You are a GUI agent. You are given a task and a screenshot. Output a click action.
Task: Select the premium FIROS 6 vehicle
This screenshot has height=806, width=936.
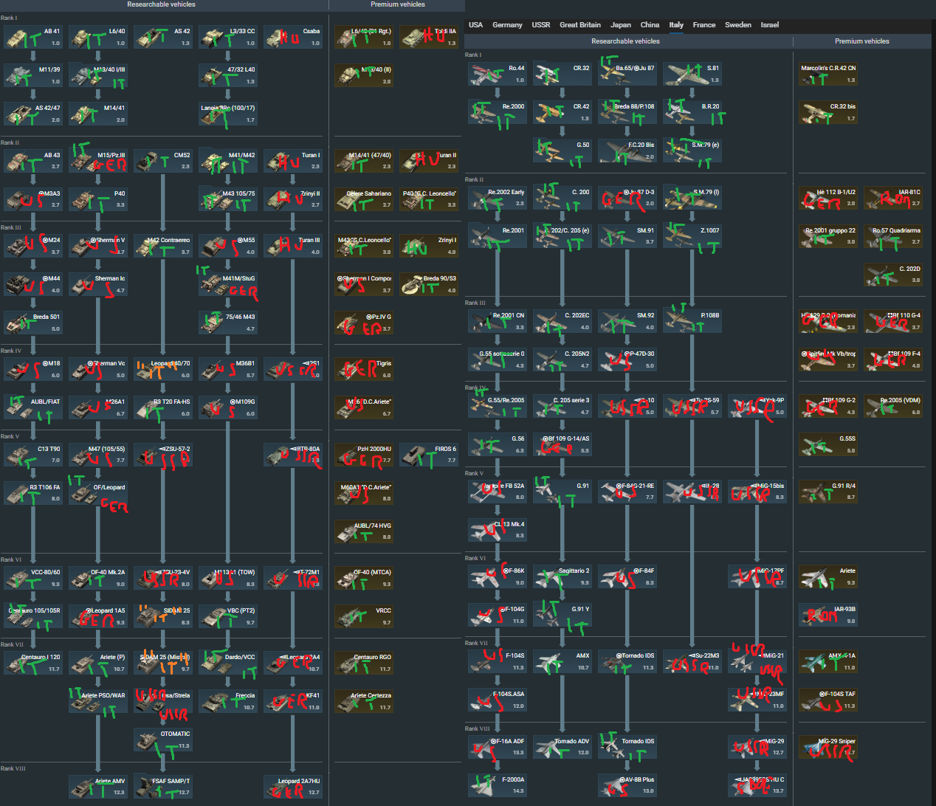[x=429, y=455]
